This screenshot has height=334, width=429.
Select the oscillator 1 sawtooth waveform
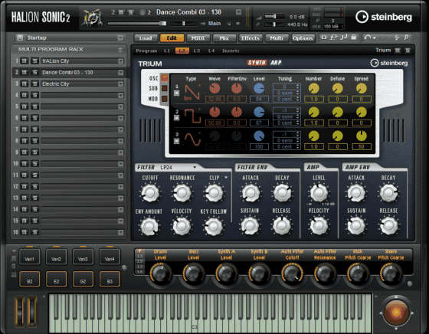(x=192, y=92)
